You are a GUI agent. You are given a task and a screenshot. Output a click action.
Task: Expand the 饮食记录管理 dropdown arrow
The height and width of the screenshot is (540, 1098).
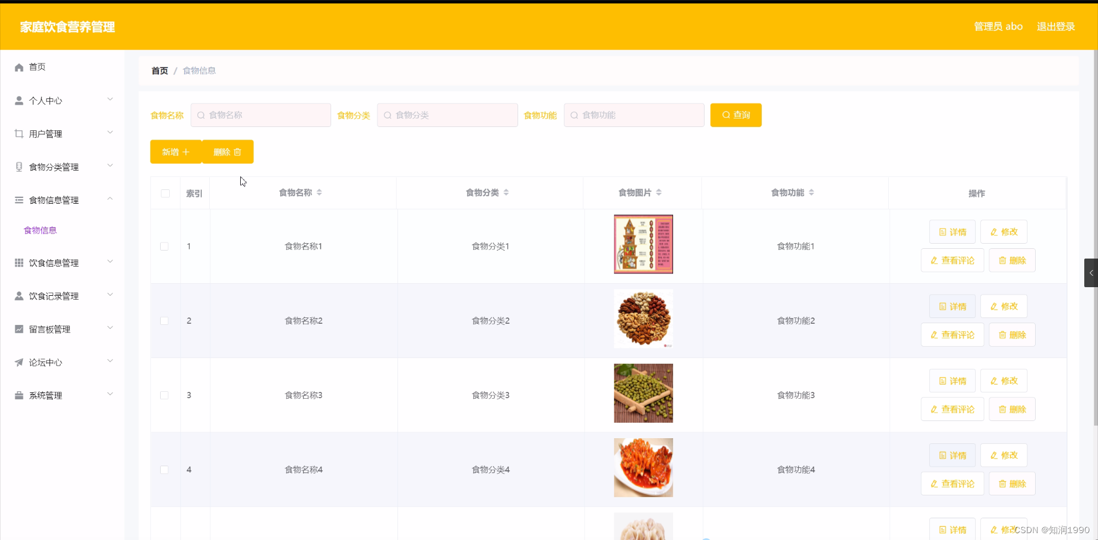pos(110,294)
